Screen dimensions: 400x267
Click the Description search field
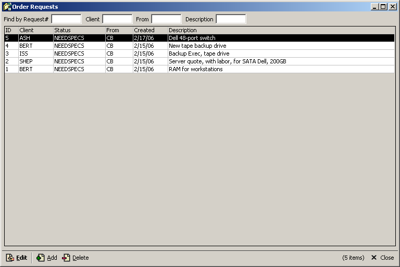click(231, 19)
